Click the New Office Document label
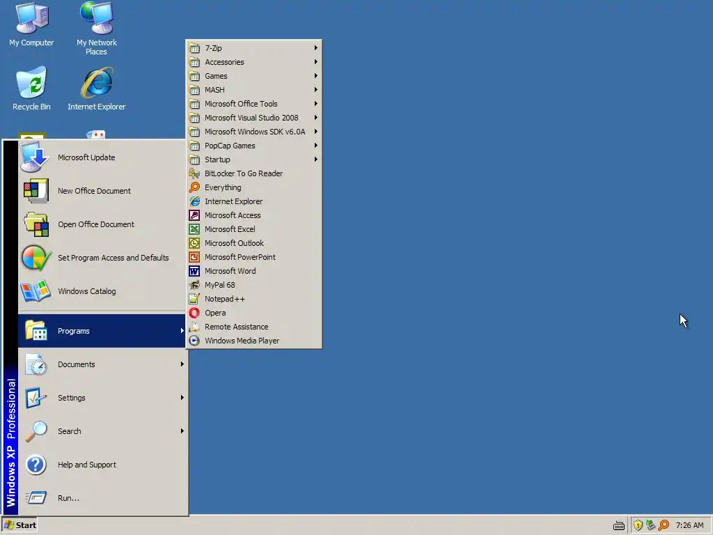713x535 pixels. (94, 191)
